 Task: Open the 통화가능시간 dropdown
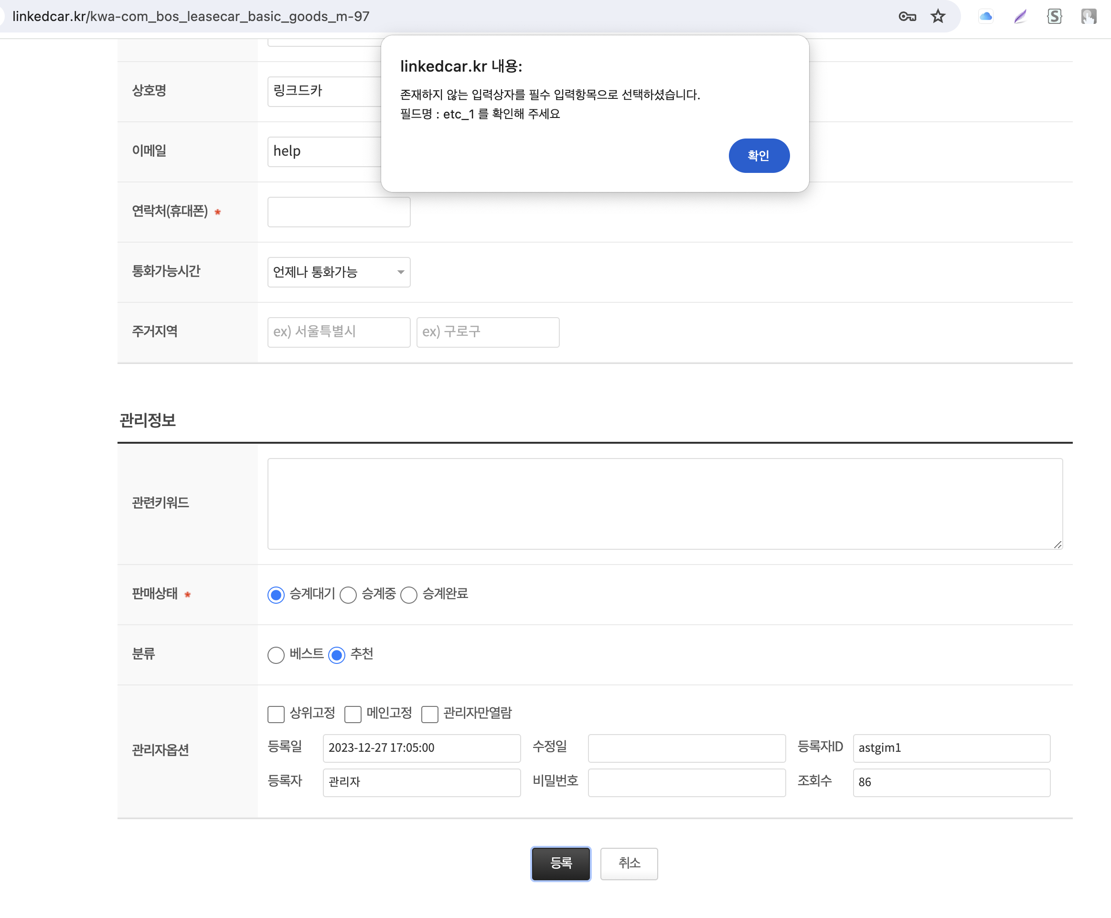pos(339,272)
